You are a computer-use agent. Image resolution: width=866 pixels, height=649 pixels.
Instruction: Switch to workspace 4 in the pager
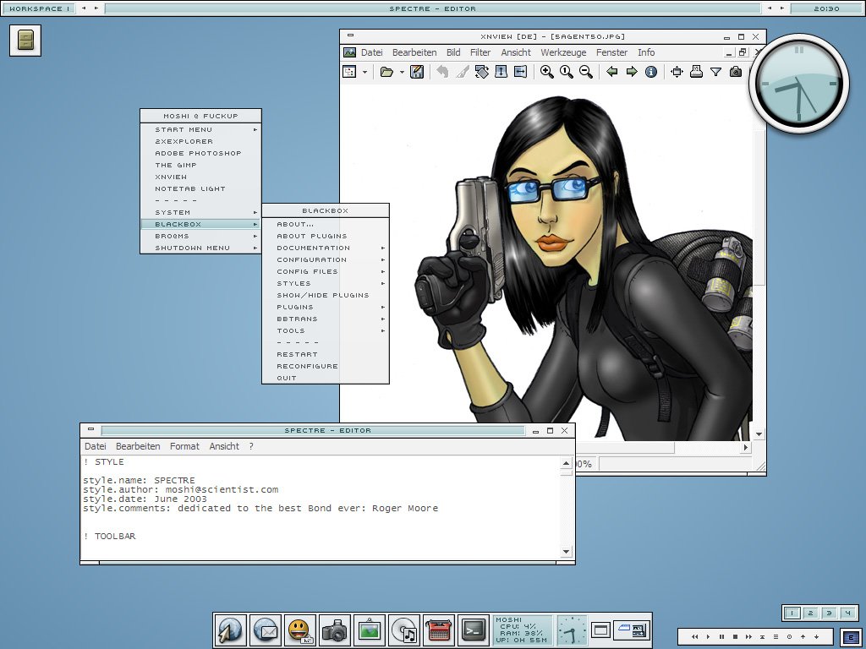pyautogui.click(x=847, y=614)
